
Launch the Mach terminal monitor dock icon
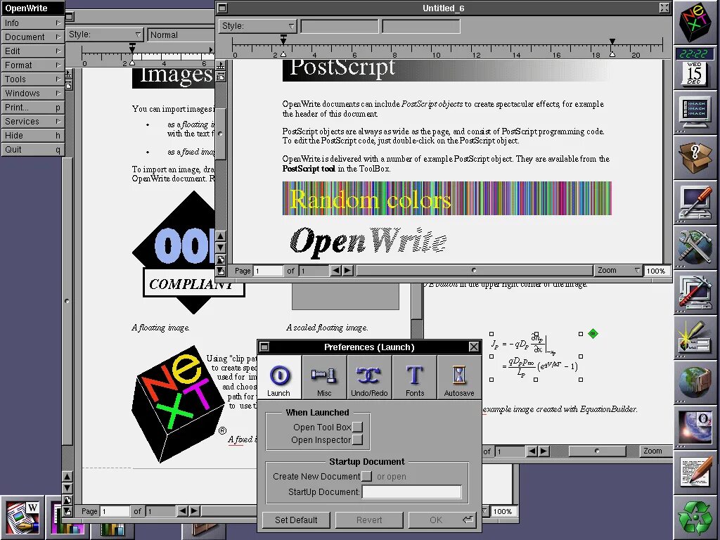(x=695, y=113)
